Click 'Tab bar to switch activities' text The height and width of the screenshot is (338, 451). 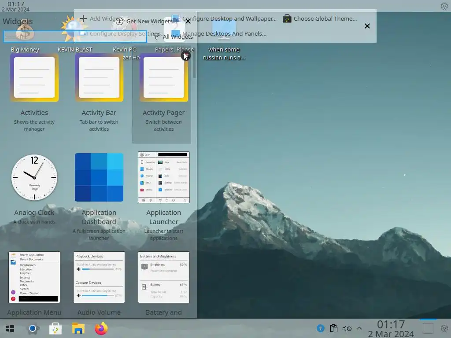[99, 125]
